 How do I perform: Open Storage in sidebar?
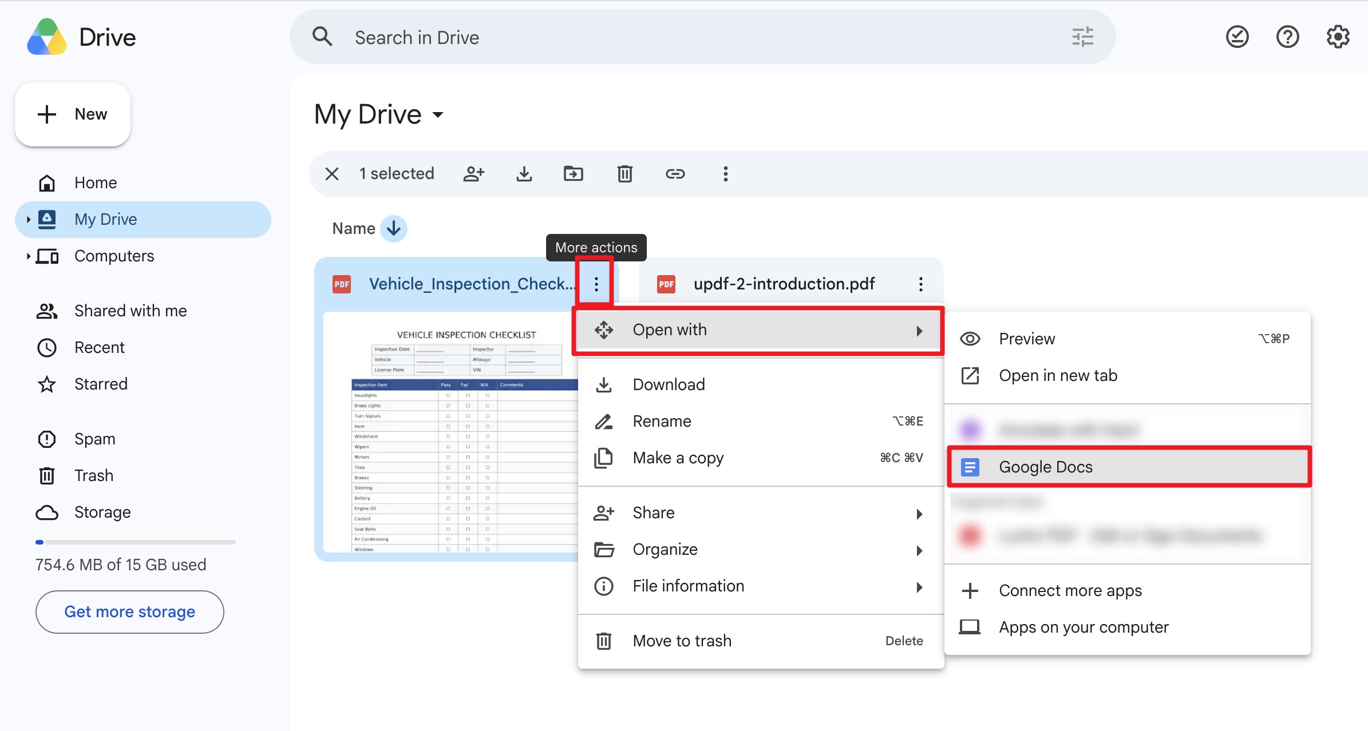143,513
